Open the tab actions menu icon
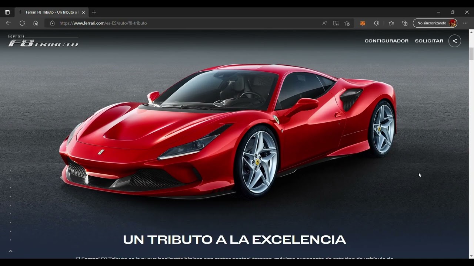 7,12
